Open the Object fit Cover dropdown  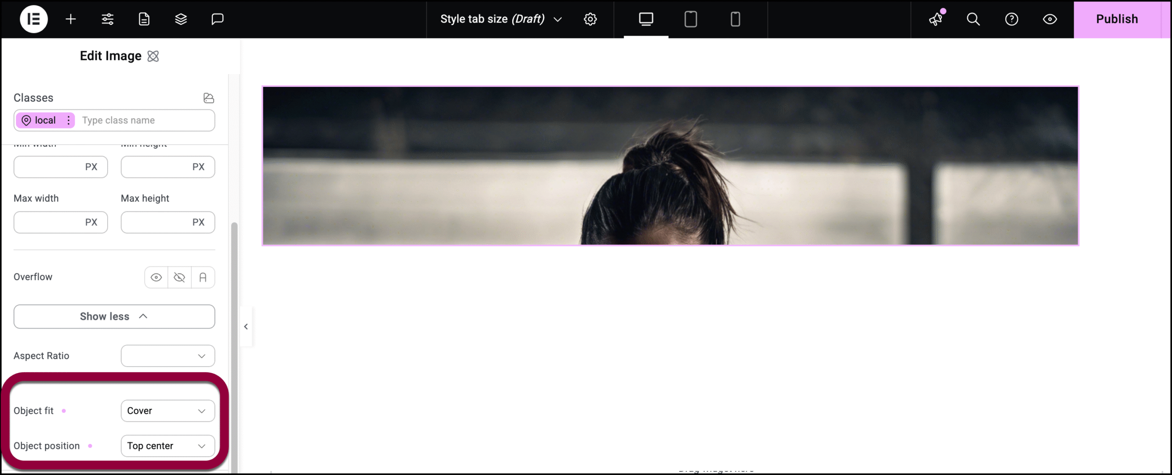[168, 411]
